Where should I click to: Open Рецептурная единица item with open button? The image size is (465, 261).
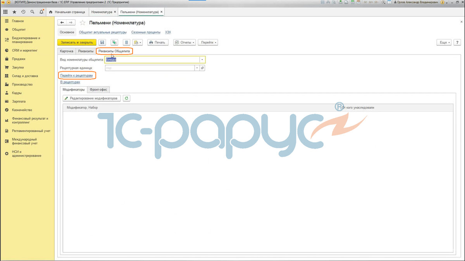pos(202,68)
